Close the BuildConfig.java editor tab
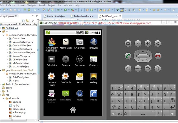 tap(120, 16)
